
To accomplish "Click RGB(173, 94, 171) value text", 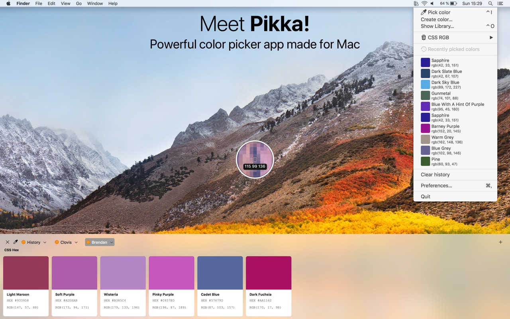I will click(72, 307).
